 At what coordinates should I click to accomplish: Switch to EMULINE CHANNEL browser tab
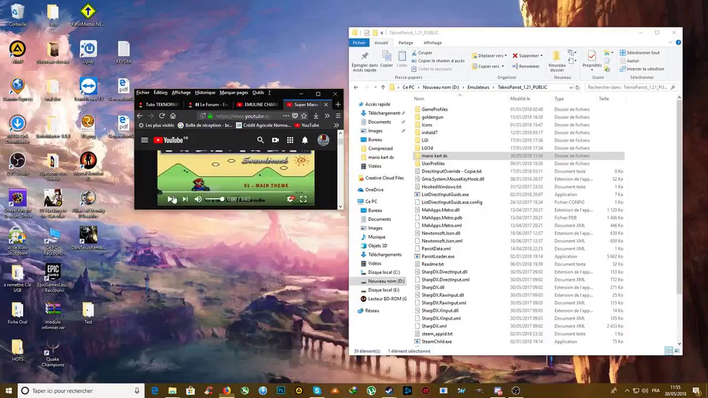pyautogui.click(x=258, y=104)
